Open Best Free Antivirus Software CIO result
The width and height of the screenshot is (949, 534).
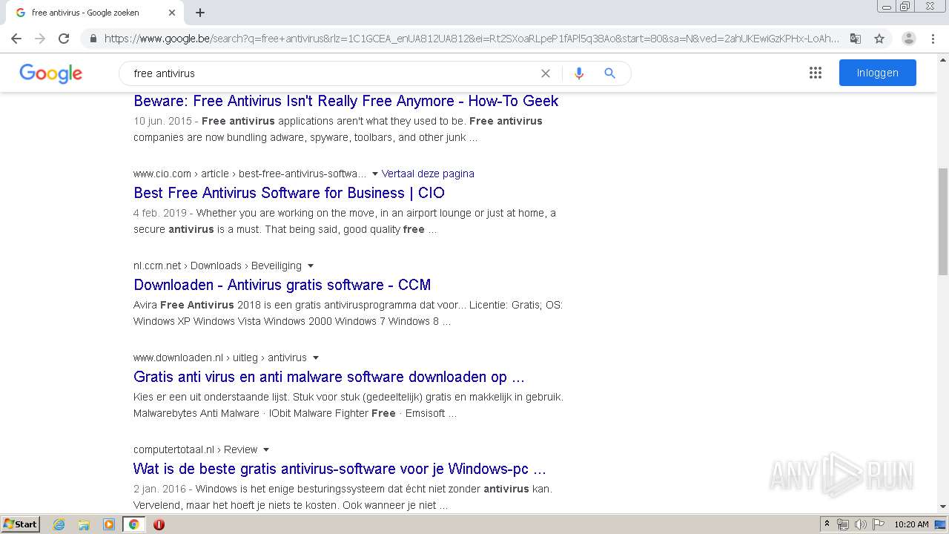(x=289, y=193)
